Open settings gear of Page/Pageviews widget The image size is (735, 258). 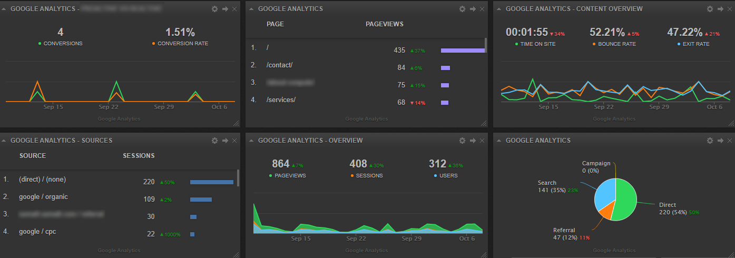tap(462, 9)
